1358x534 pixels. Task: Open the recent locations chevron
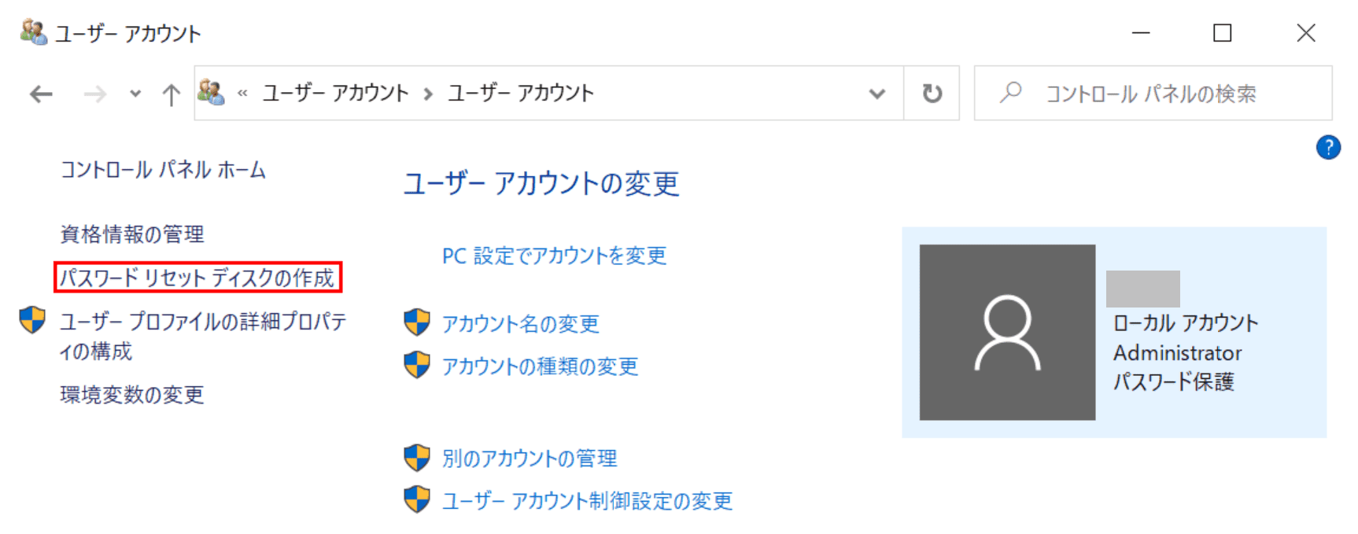click(135, 94)
